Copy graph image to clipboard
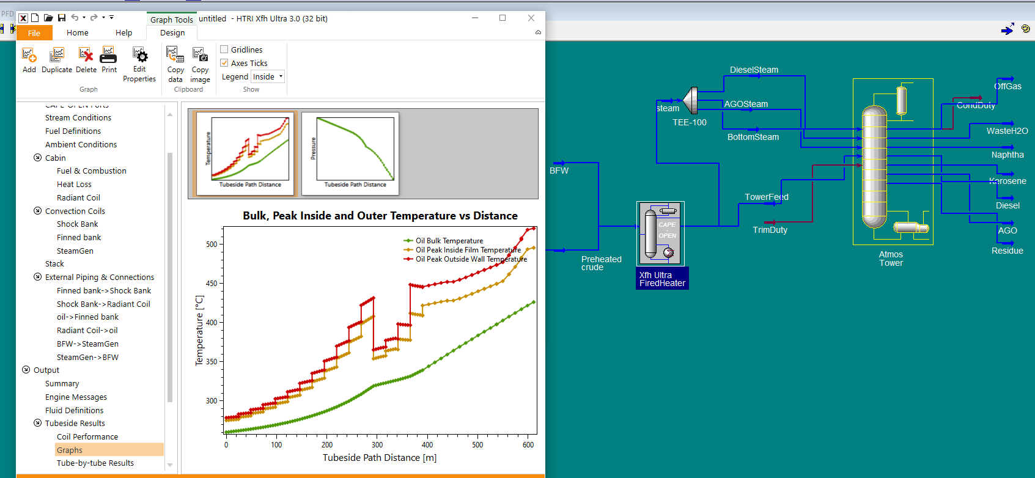1035x478 pixels. (x=200, y=65)
